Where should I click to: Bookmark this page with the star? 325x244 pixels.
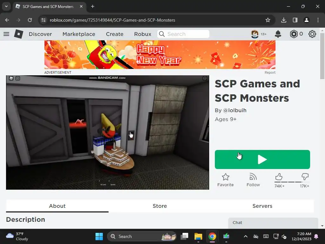point(268,20)
